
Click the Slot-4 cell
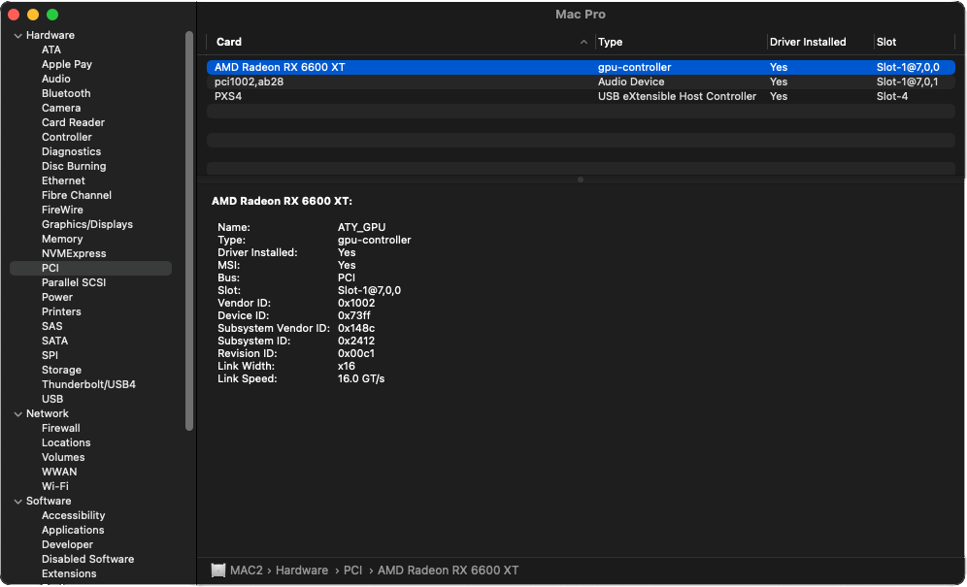[x=892, y=96]
